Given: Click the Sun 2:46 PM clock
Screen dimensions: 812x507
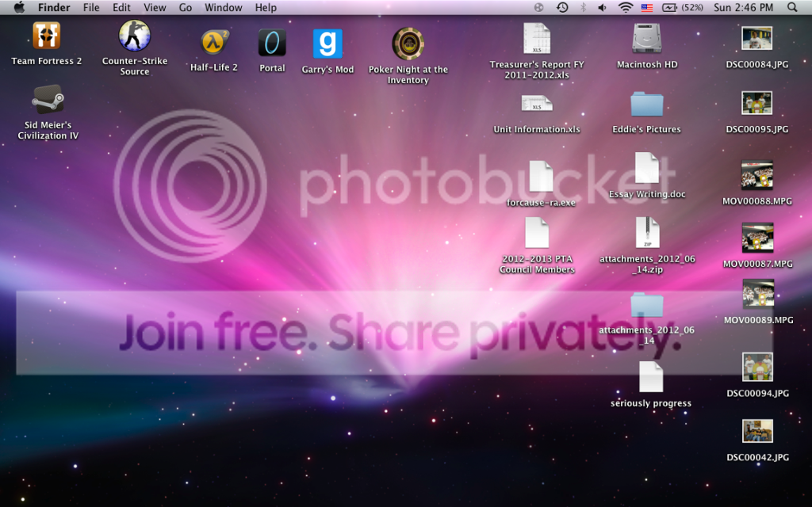Looking at the screenshot, I should pos(743,7).
